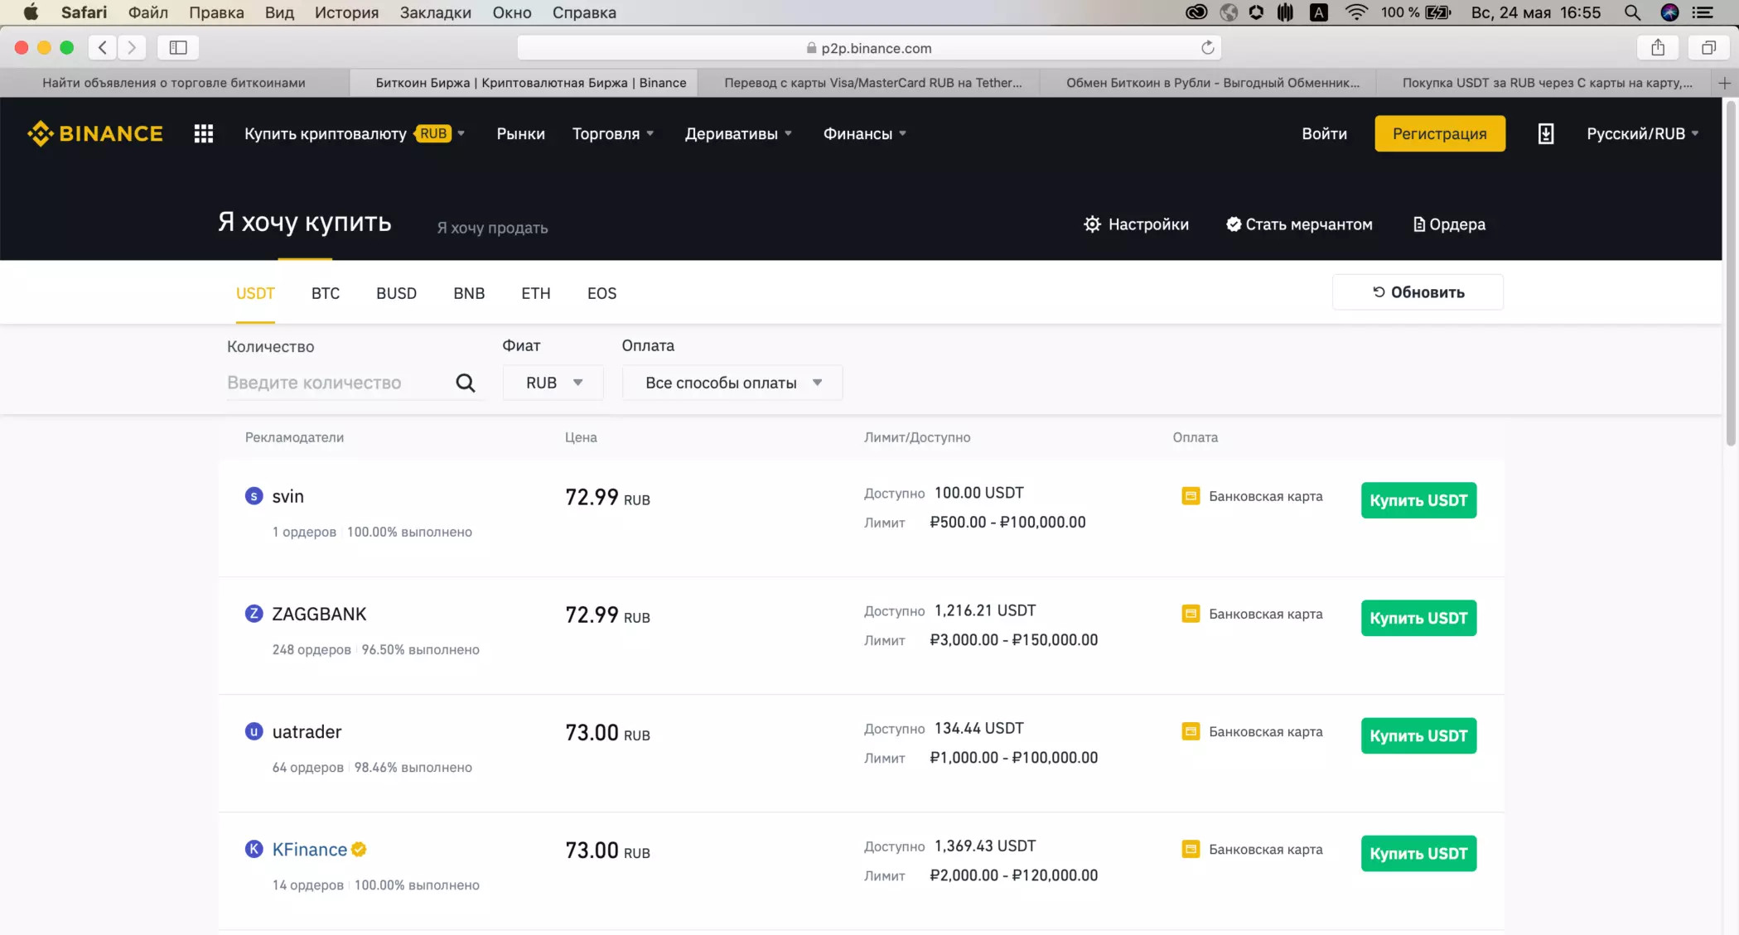Click the Ордера orders document icon
The height and width of the screenshot is (935, 1739).
[1418, 224]
